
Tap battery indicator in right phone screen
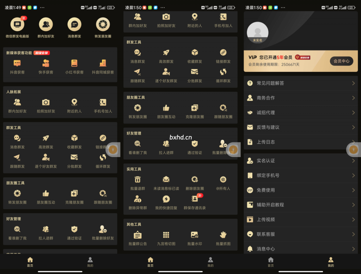351,8
